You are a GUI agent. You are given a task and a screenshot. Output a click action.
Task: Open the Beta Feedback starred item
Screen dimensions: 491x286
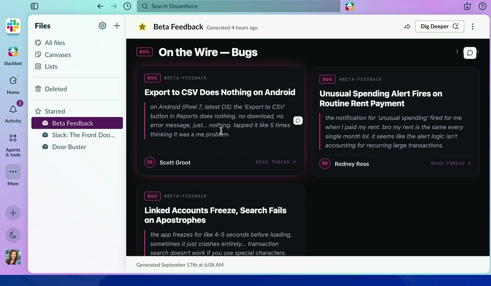(77, 123)
